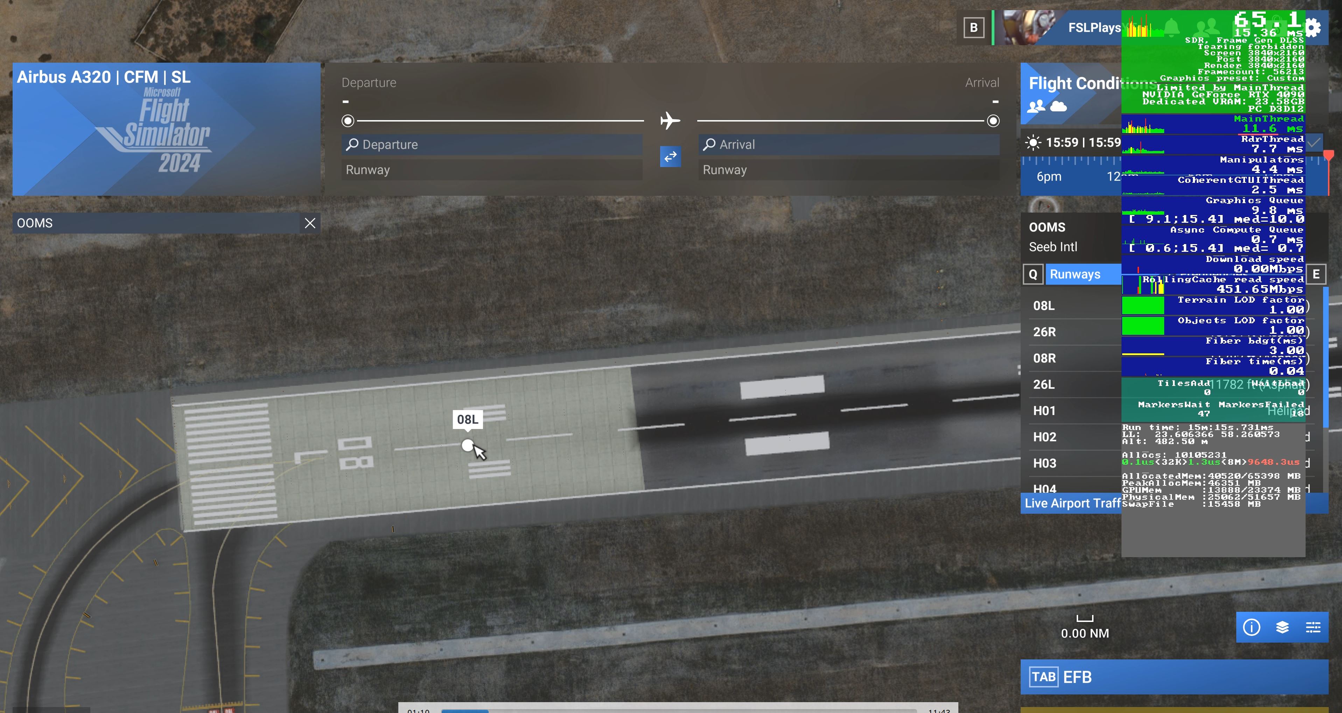Expand Live Airport Traffic section
Image resolution: width=1342 pixels, height=713 pixels.
1072,503
